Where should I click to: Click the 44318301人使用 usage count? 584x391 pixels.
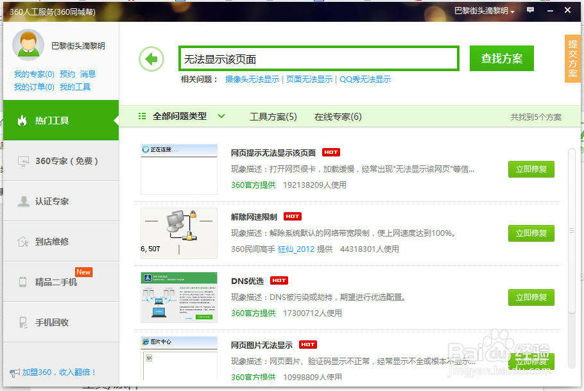[370, 249]
